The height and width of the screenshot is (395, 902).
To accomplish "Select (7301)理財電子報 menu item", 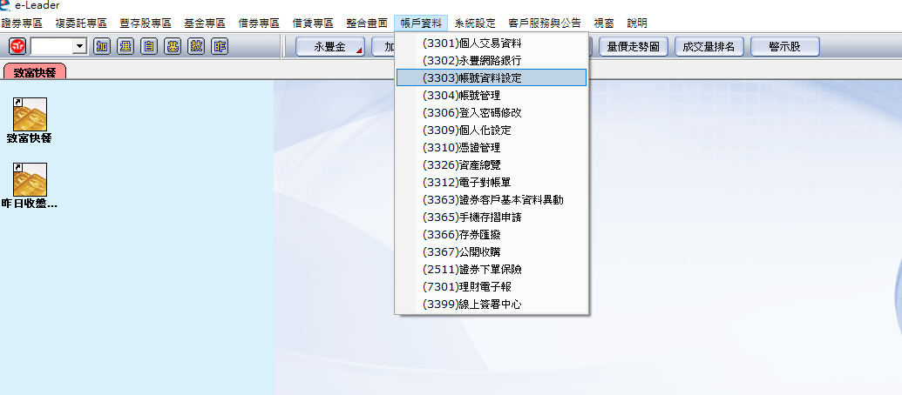I will 492,286.
